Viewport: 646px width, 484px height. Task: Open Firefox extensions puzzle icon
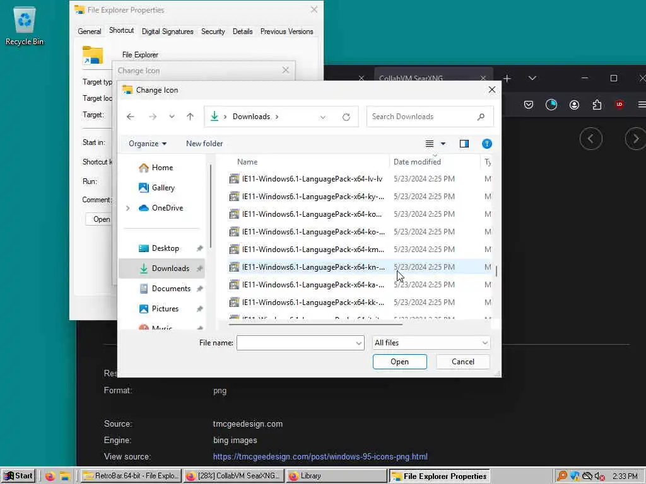597,105
